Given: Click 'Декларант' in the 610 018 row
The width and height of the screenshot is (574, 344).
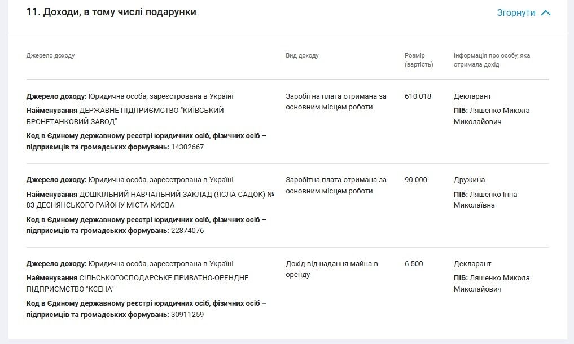Looking at the screenshot, I should pos(472,96).
